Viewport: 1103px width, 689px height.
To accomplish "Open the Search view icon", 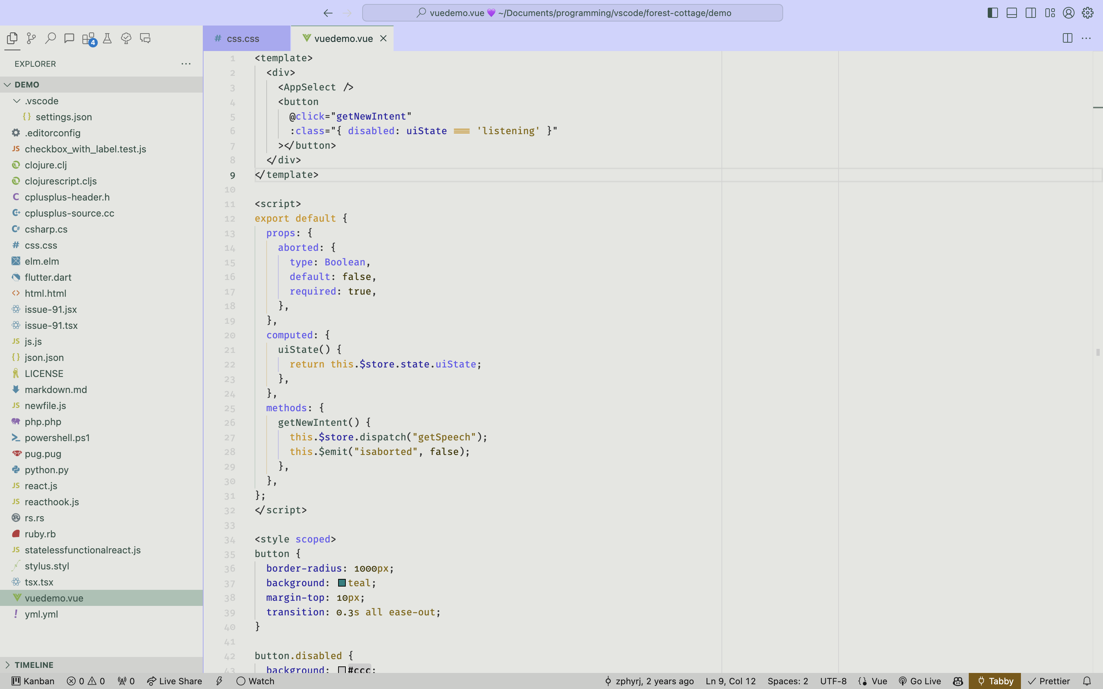I will [50, 38].
